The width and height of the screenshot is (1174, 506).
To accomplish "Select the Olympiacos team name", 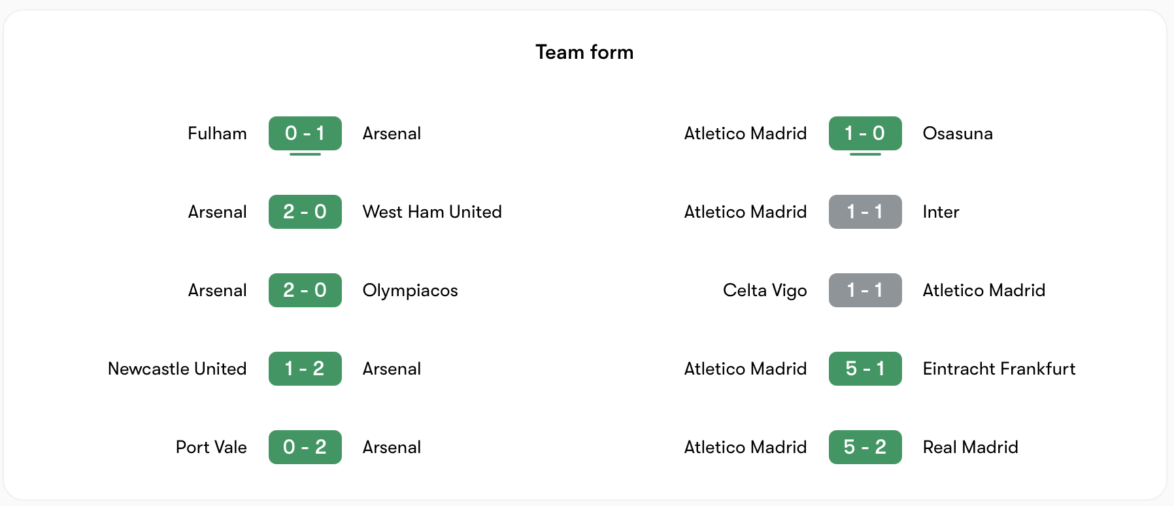I will 410,290.
